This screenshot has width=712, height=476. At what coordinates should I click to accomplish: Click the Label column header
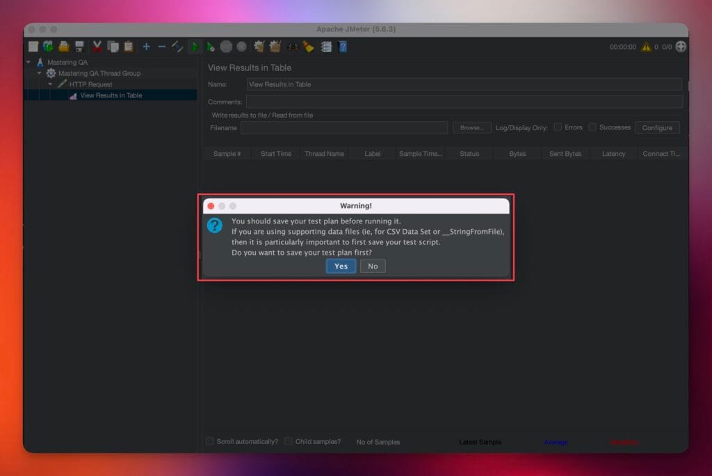(x=373, y=154)
